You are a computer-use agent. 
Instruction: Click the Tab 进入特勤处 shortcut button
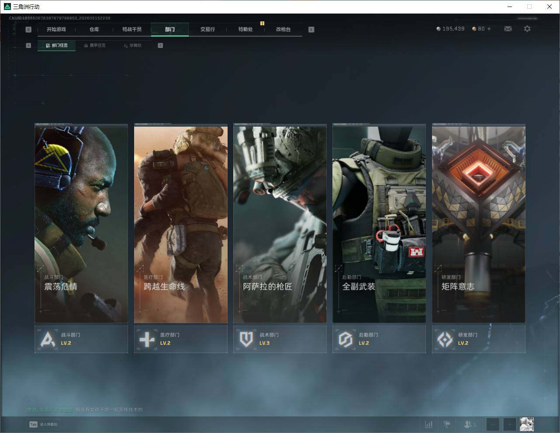[x=43, y=424]
